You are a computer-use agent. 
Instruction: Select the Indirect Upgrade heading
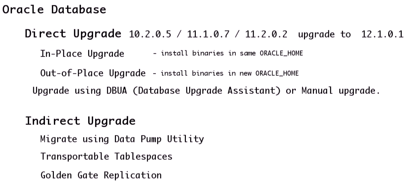(80, 121)
